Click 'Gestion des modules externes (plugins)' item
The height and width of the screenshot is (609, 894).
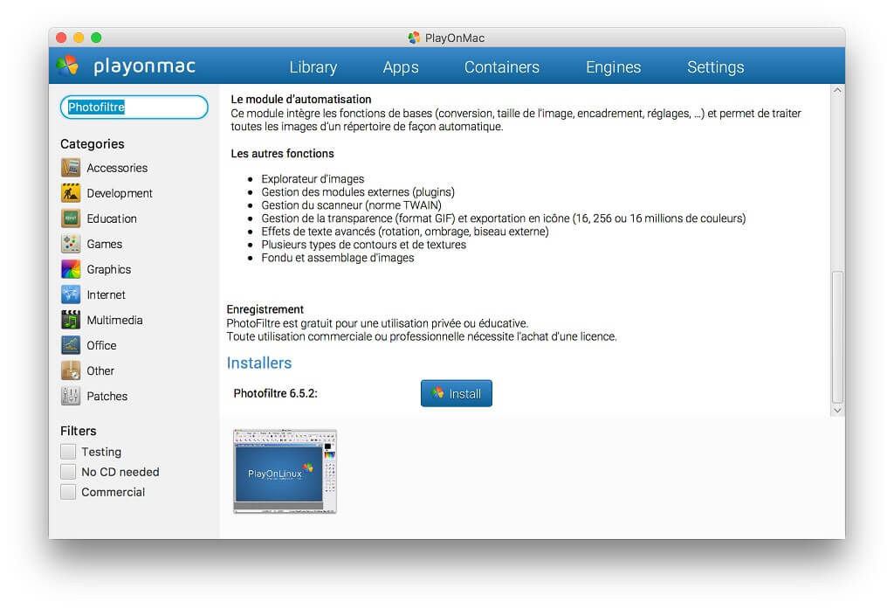tap(358, 191)
